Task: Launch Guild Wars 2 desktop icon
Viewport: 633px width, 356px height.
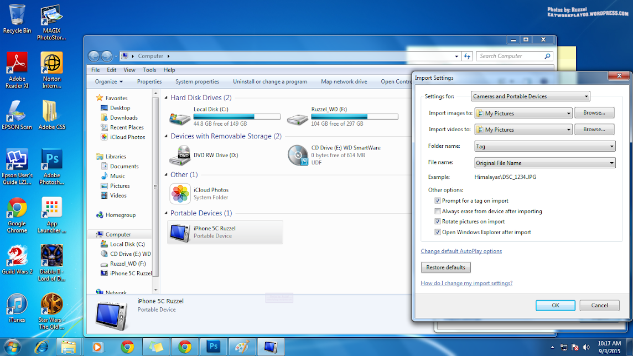Action: (x=17, y=260)
